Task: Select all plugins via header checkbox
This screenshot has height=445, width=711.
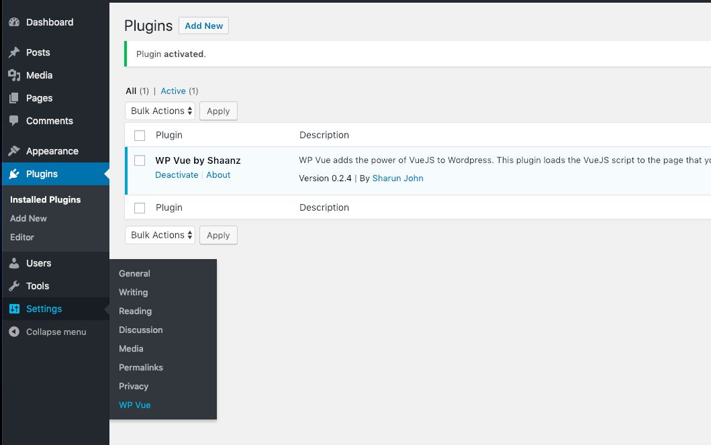Action: coord(140,136)
